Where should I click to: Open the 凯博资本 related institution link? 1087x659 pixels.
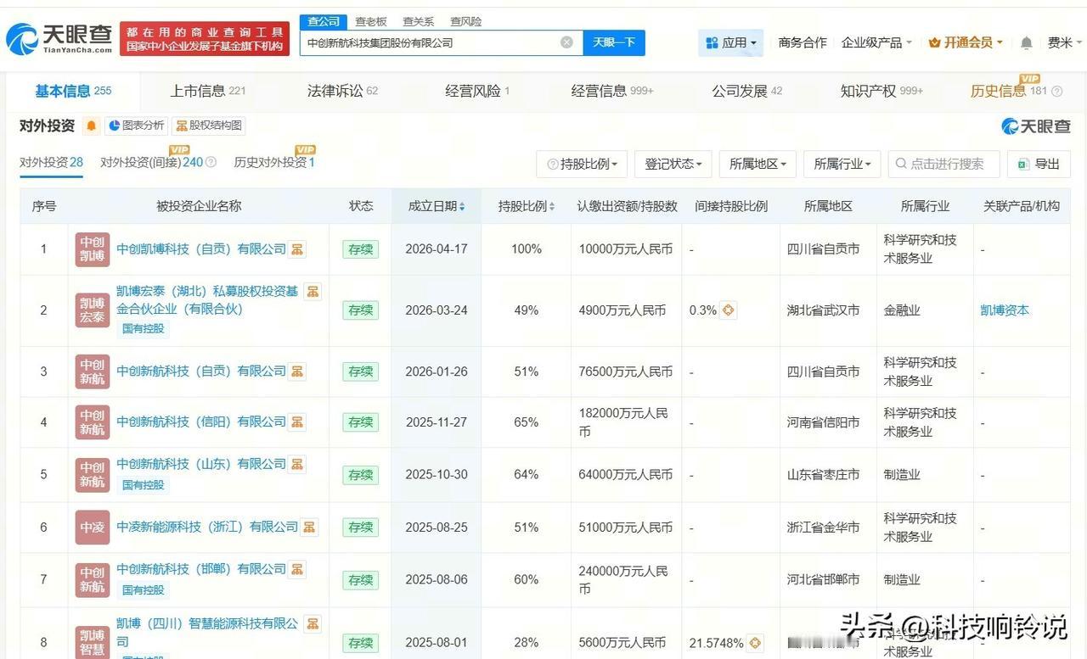[x=1005, y=310]
